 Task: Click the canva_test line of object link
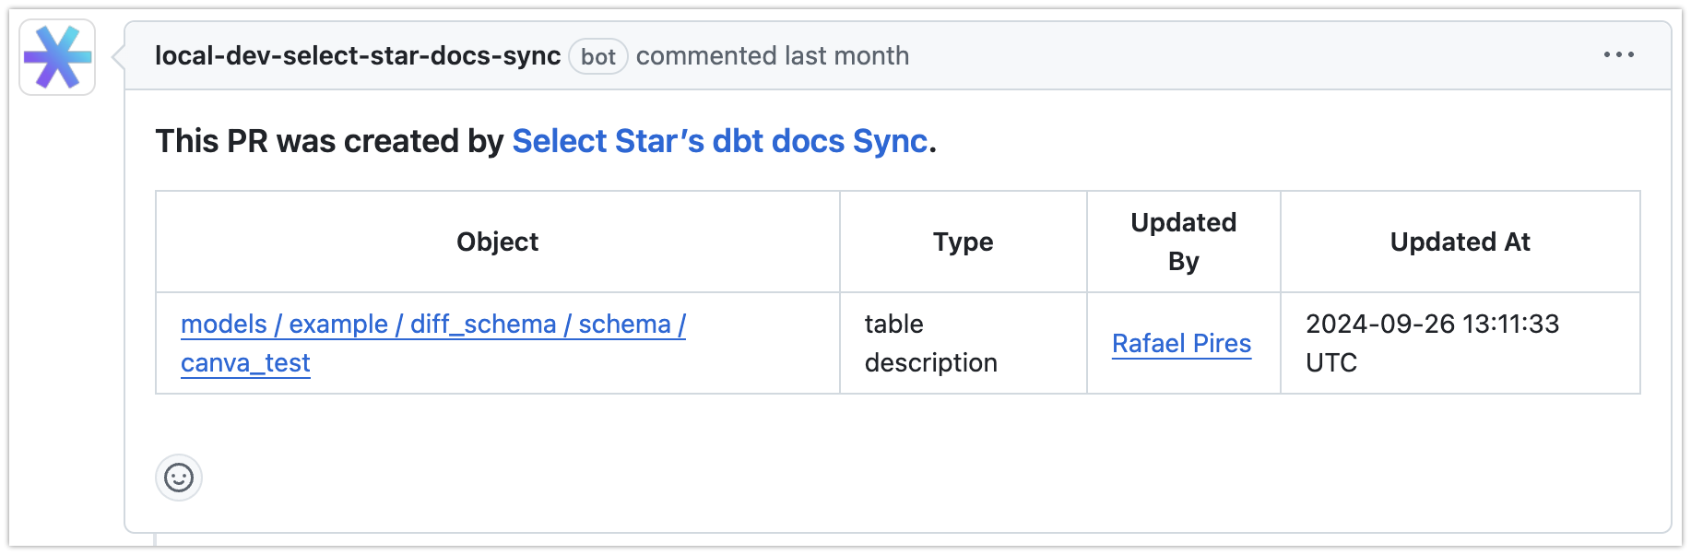tap(245, 363)
